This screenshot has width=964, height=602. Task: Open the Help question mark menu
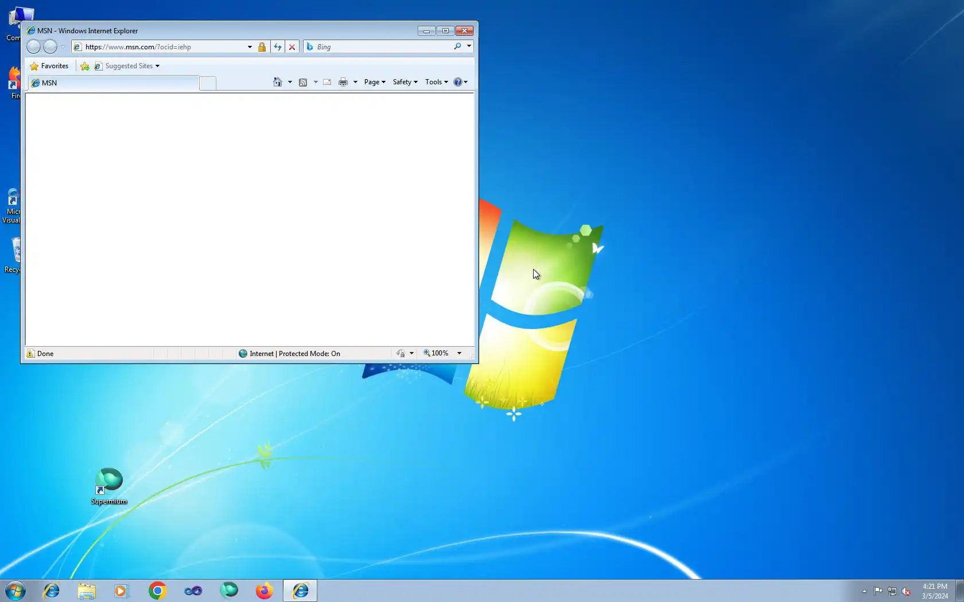click(x=461, y=82)
